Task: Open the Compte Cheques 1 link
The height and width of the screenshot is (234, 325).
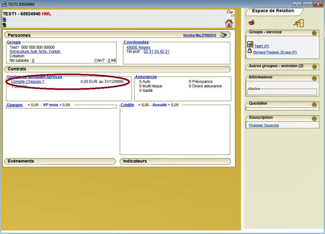Action: click(28, 82)
